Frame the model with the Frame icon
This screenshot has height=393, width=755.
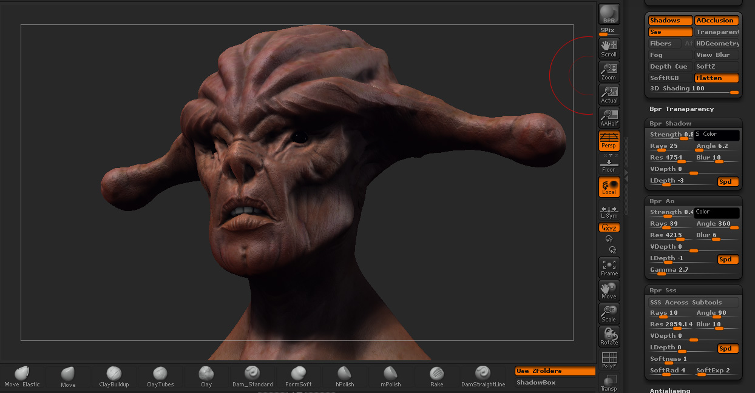[609, 267]
